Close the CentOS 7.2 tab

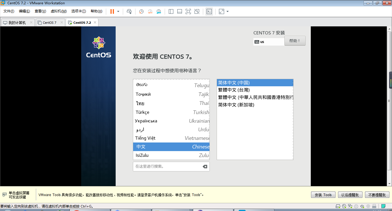(x=95, y=22)
